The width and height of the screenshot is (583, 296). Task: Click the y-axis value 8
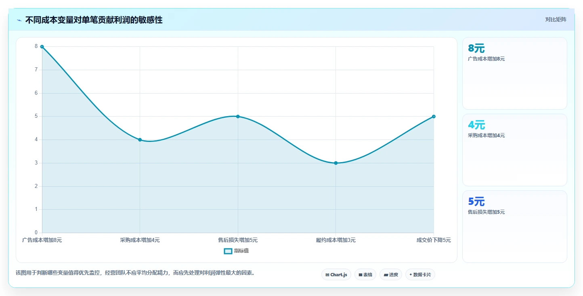coord(36,46)
